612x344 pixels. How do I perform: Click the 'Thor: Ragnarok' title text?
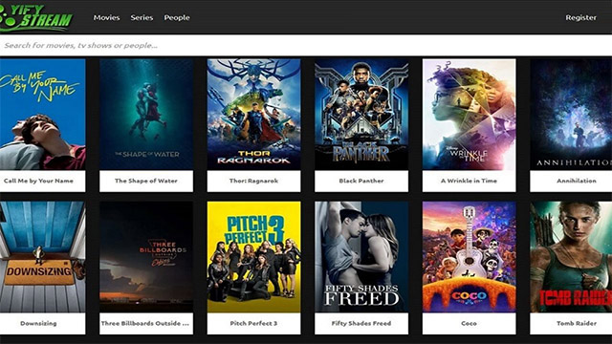pyautogui.click(x=253, y=181)
